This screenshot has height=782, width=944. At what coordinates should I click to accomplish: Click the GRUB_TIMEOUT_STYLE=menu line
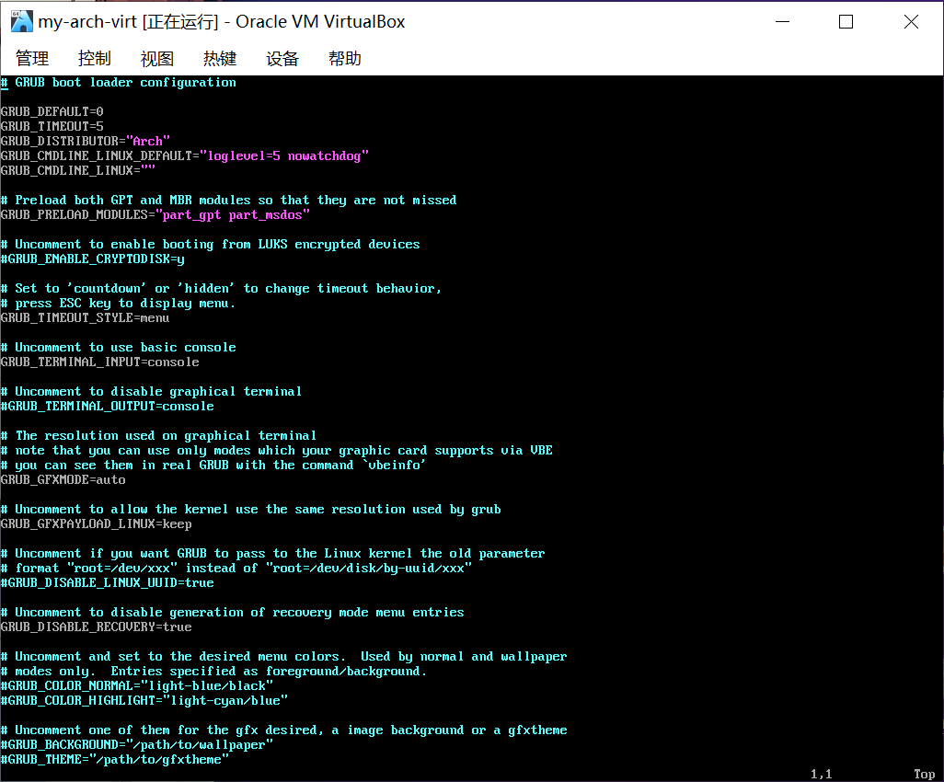[x=85, y=317]
